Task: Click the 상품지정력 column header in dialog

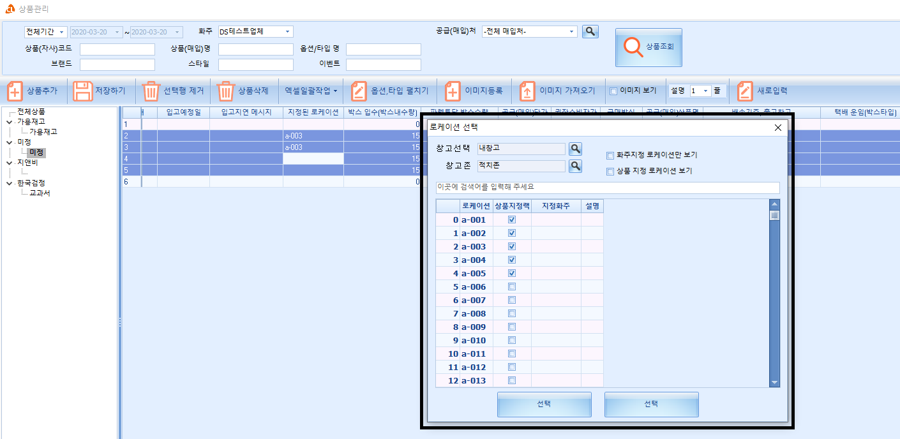Action: pos(512,206)
